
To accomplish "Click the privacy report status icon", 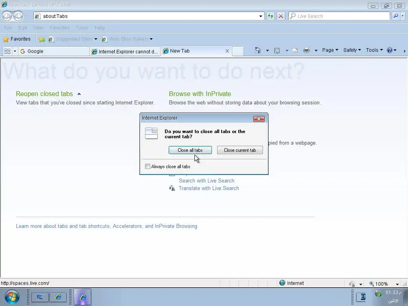I will tap(352, 284).
